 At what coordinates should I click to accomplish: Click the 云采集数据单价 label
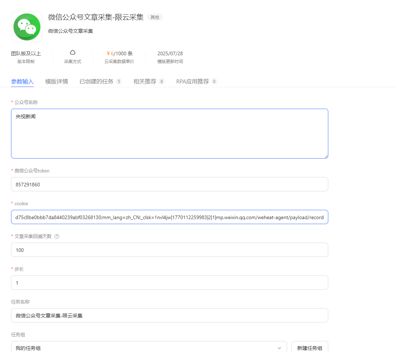pyautogui.click(x=119, y=62)
